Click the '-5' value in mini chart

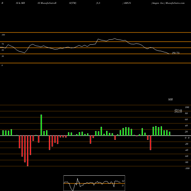(123, 186)
